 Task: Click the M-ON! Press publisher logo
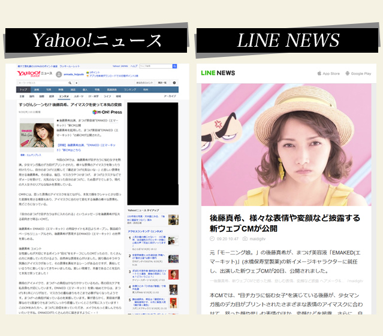pos(107,112)
